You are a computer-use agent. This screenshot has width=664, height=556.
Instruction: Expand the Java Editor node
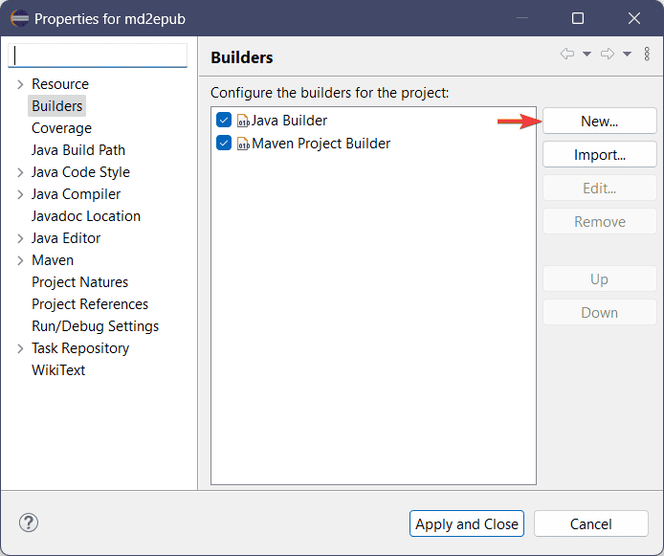pyautogui.click(x=20, y=238)
